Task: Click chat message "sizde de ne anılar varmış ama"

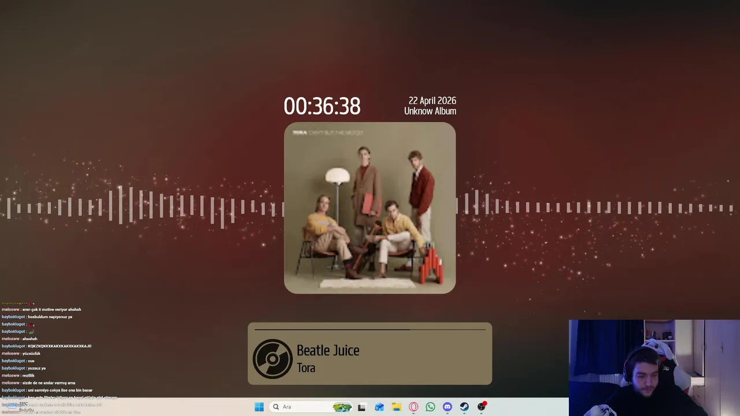Action: coord(49,383)
